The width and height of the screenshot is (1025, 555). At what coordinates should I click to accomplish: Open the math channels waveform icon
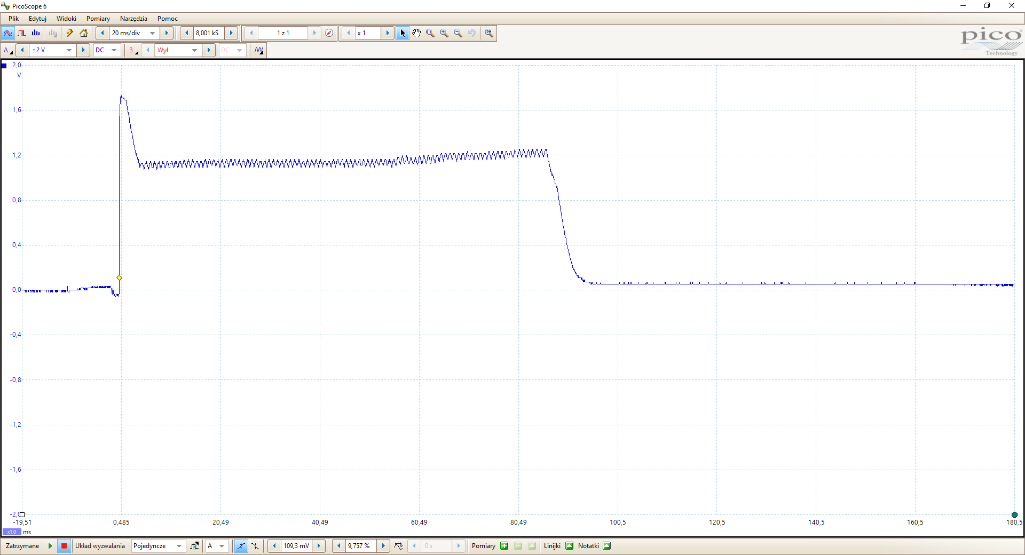pos(259,50)
